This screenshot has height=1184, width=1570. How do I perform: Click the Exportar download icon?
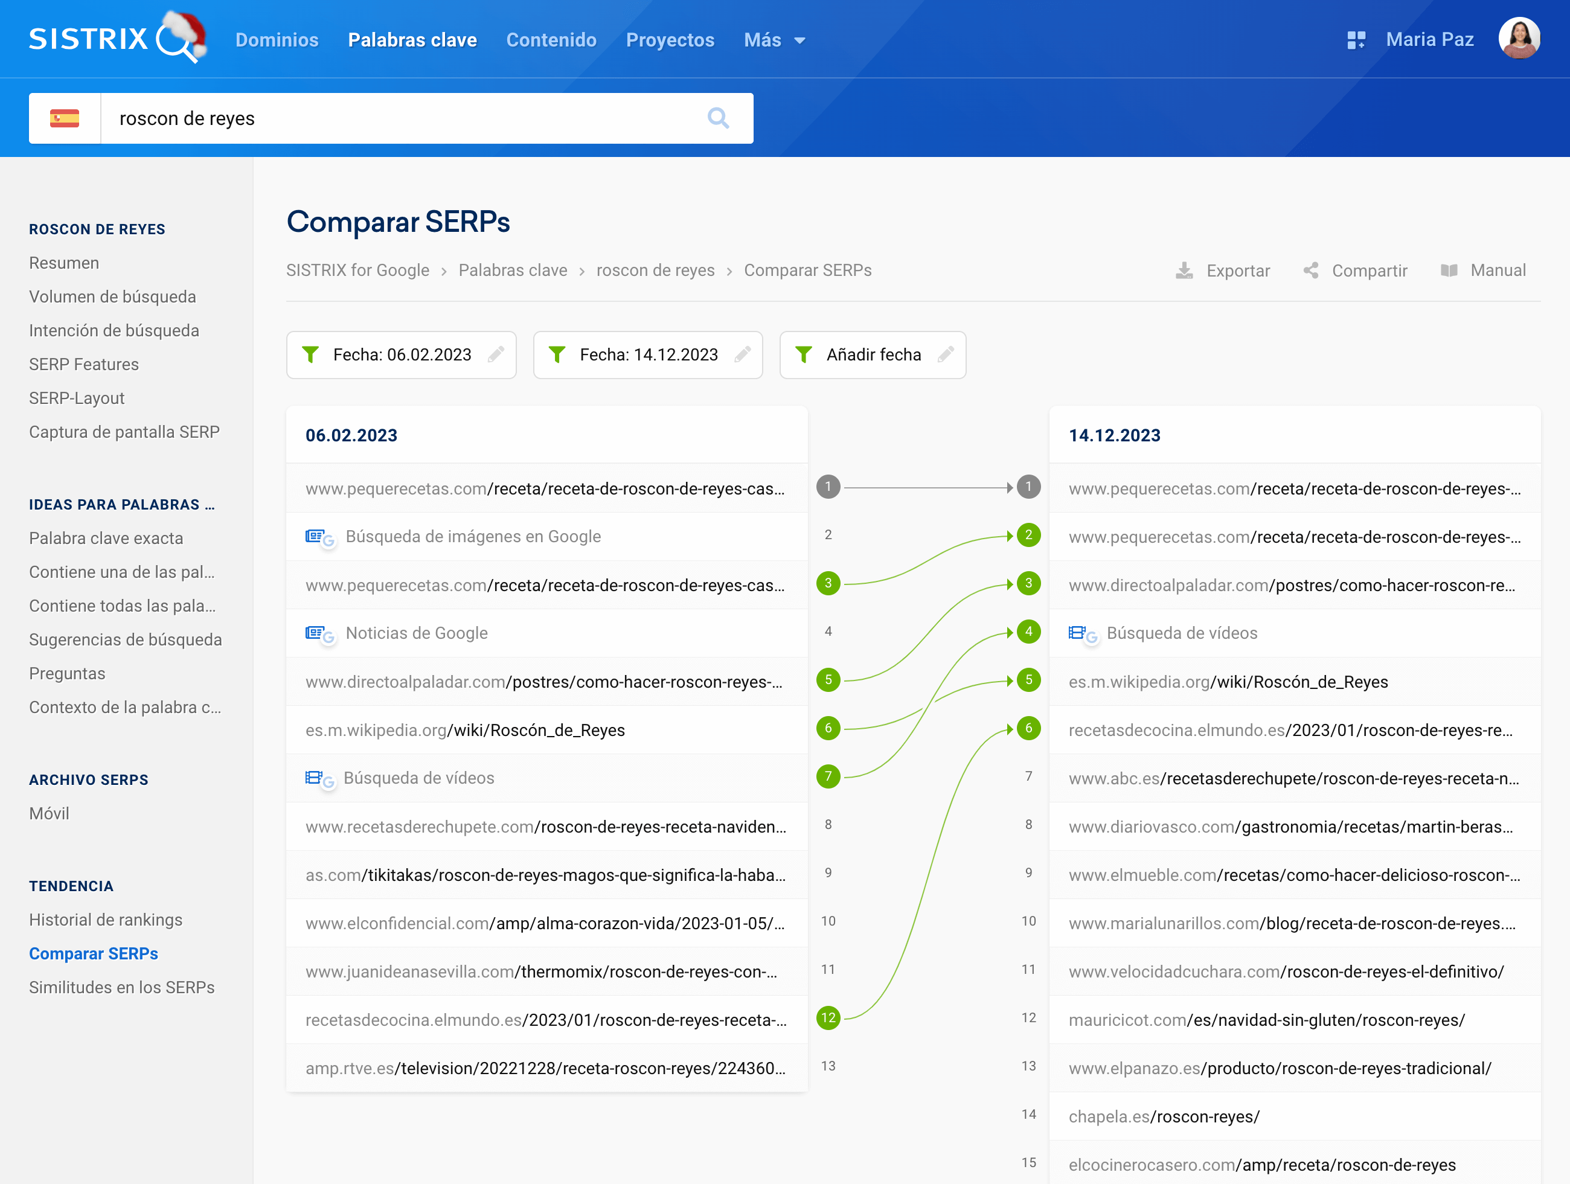click(1184, 270)
